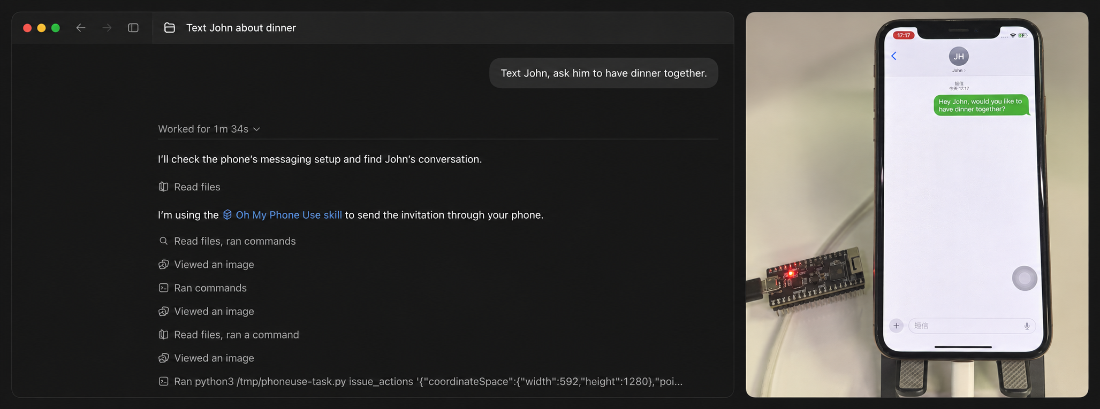Click the phone photo thumbnail
The image size is (1100, 409).
[917, 205]
